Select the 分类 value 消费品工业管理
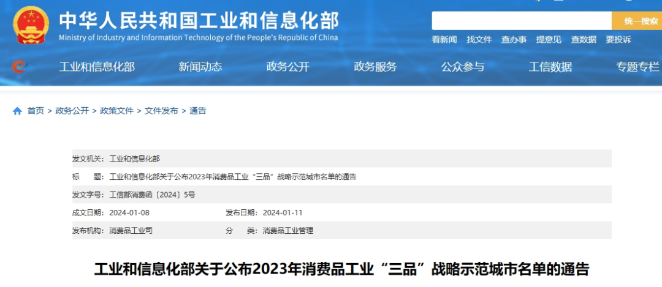Viewport: 662px width, 287px height. pyautogui.click(x=288, y=231)
